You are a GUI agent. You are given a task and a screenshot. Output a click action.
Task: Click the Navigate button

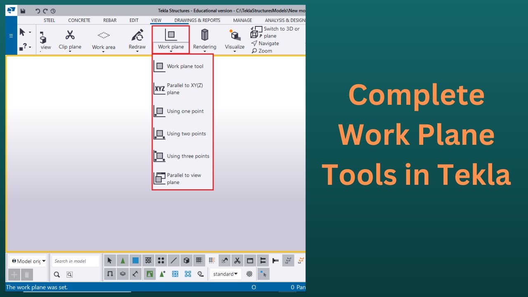point(265,43)
